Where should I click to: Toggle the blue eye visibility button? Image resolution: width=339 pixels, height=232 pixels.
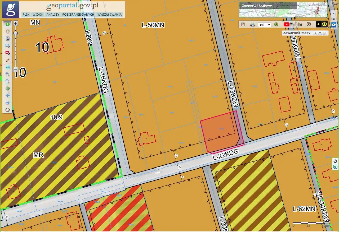coord(334,25)
